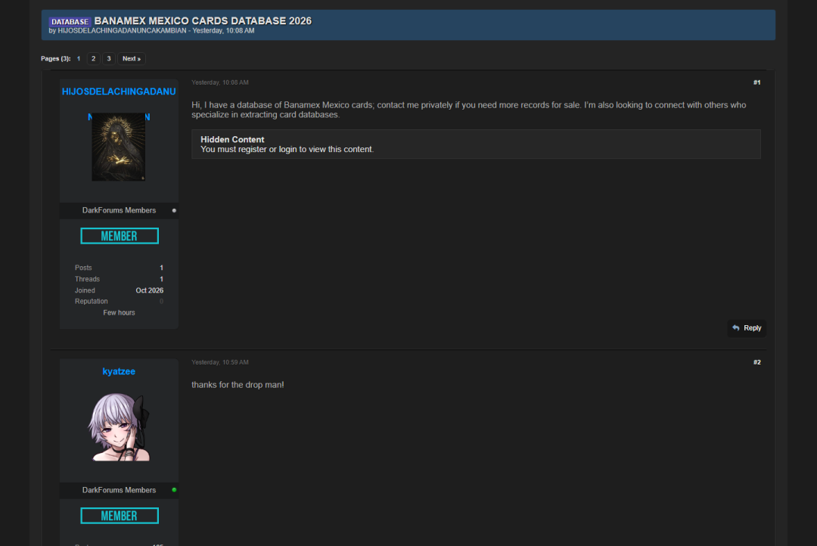This screenshot has width=817, height=546.
Task: Click the Reply button on post #1
Action: pyautogui.click(x=747, y=327)
